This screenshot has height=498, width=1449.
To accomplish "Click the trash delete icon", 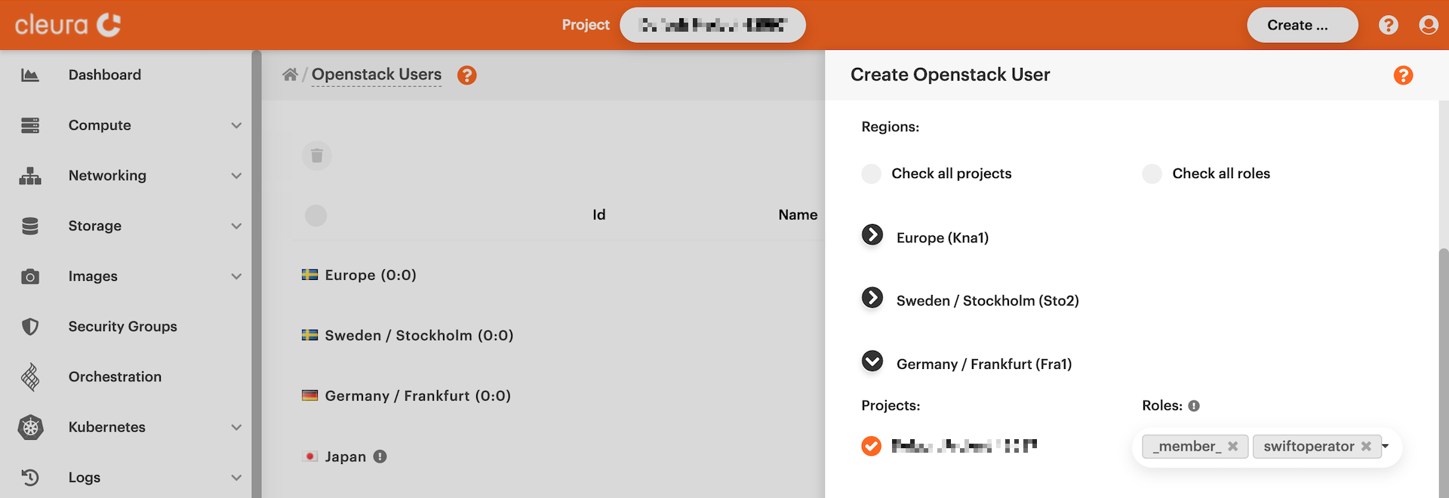I will (317, 155).
